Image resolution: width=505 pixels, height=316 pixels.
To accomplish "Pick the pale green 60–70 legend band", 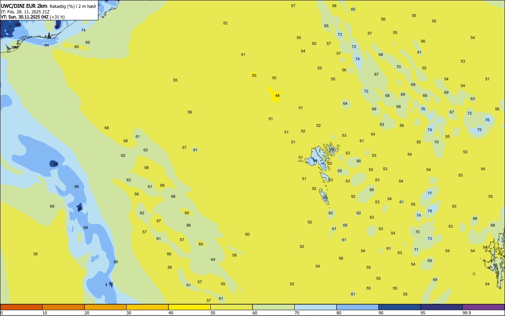I will [273, 307].
